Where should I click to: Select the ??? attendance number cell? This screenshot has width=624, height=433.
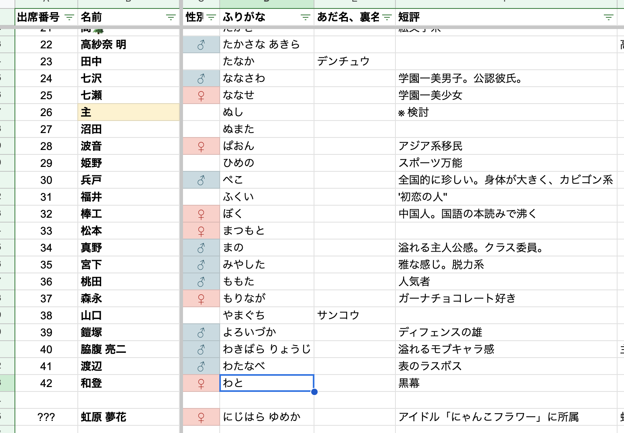(46, 417)
